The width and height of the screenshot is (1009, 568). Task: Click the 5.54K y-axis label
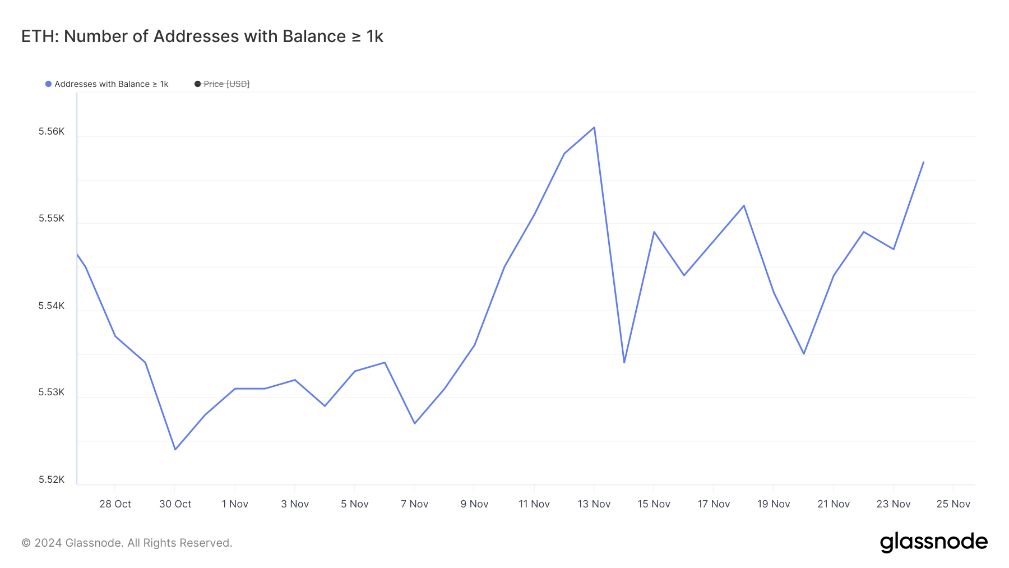coord(52,306)
